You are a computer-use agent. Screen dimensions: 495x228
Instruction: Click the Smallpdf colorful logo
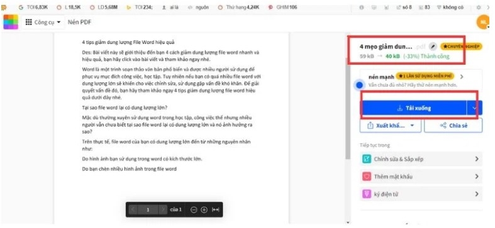coord(11,22)
